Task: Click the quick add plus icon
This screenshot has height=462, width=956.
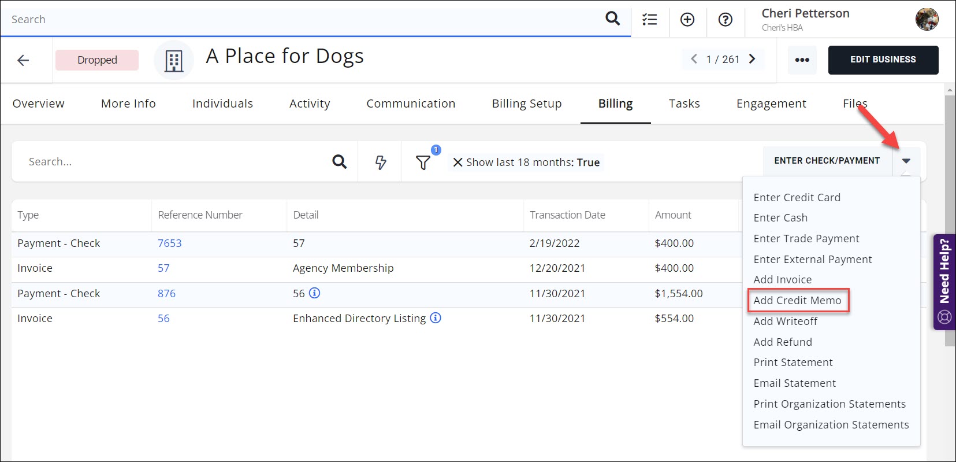Action: [687, 20]
